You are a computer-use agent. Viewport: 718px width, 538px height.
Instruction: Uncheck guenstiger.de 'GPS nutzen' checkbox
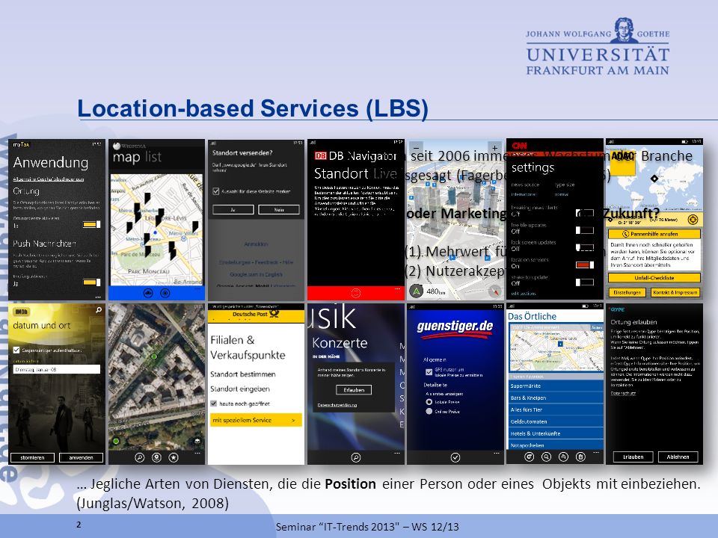429,372
